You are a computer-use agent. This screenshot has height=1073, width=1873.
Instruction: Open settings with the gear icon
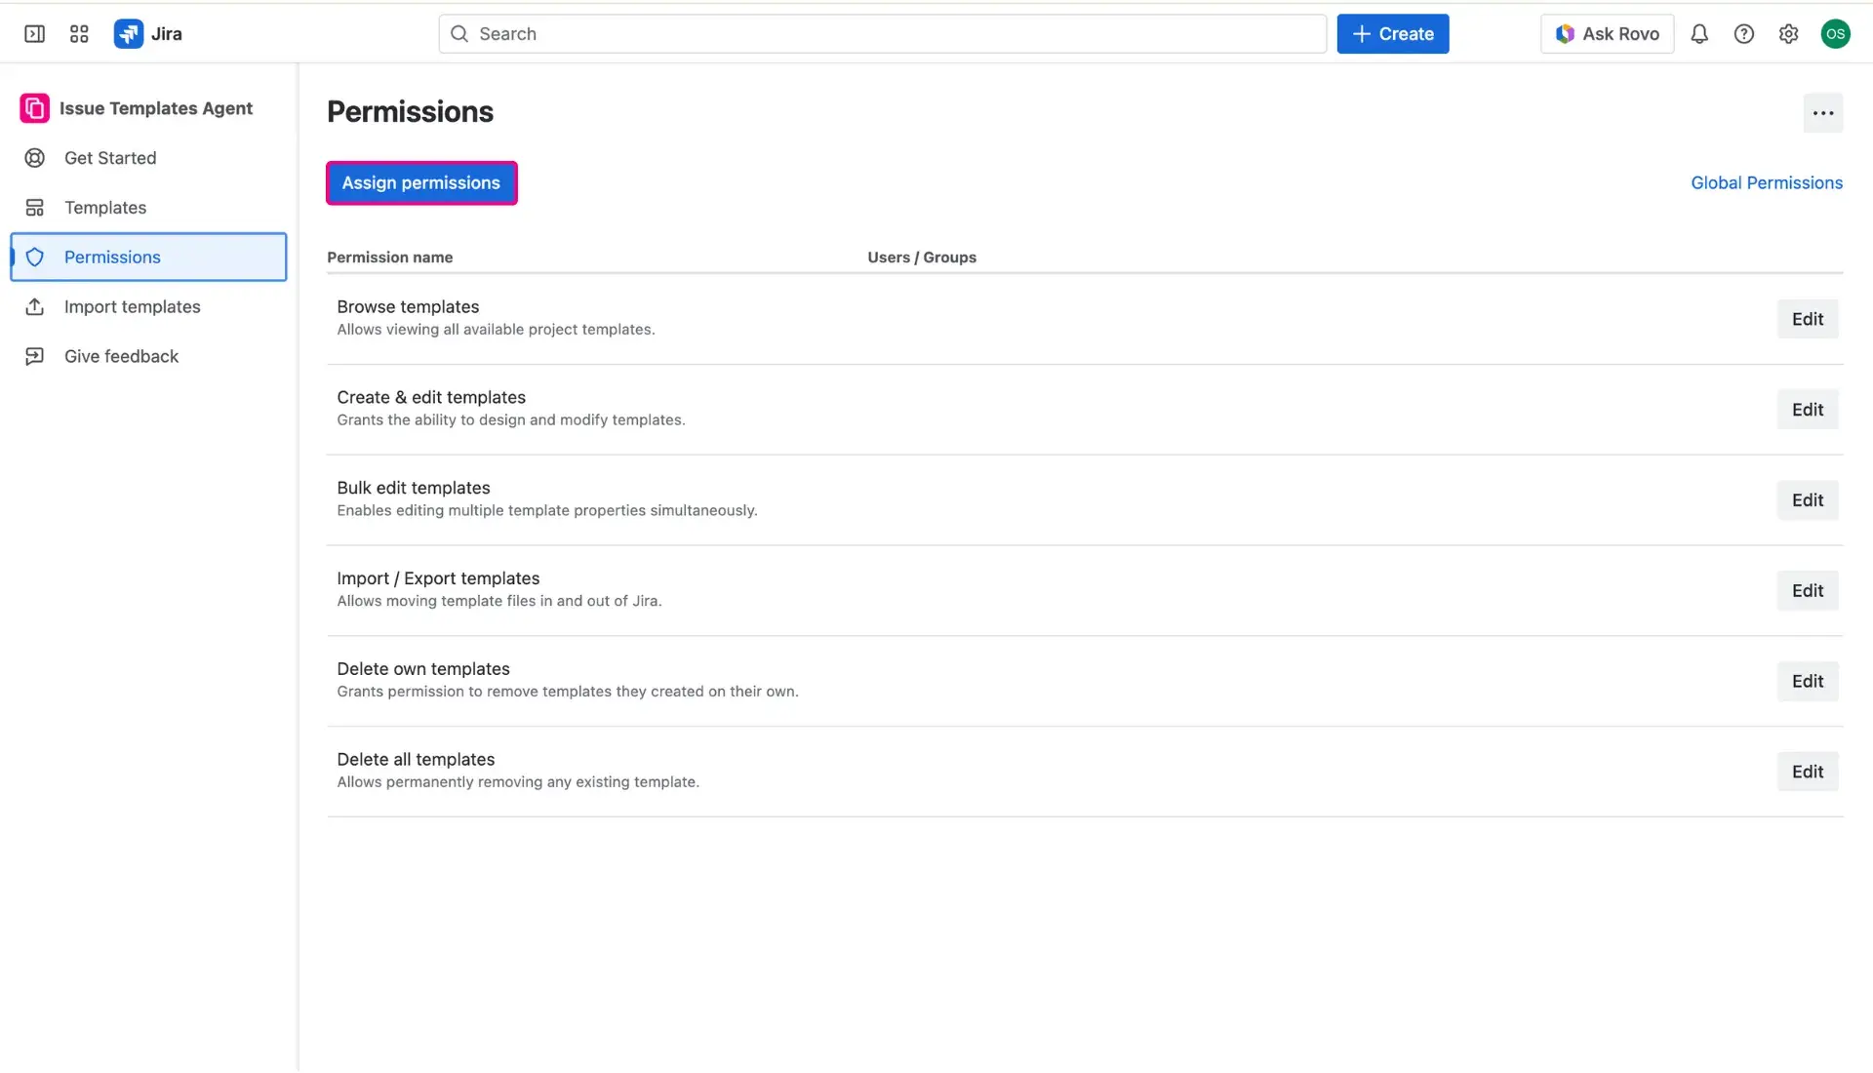click(1789, 33)
